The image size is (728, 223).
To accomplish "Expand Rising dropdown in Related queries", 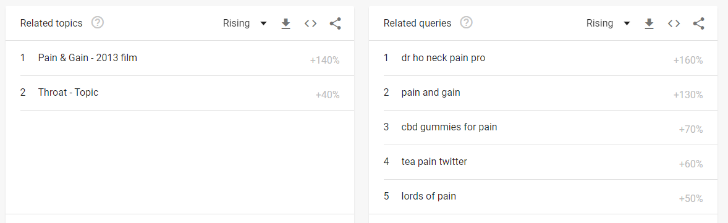I will pos(608,23).
